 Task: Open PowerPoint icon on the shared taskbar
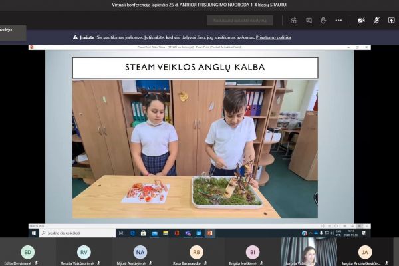click(x=210, y=233)
